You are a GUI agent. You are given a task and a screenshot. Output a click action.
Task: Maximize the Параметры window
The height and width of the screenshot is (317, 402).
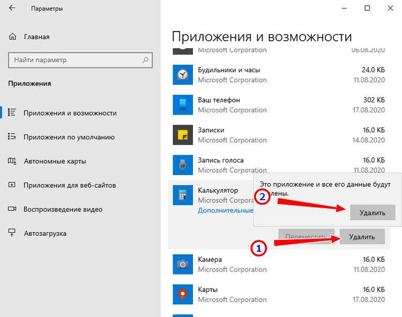coord(367,8)
